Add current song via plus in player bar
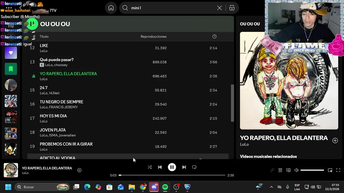 pyautogui.click(x=79, y=170)
